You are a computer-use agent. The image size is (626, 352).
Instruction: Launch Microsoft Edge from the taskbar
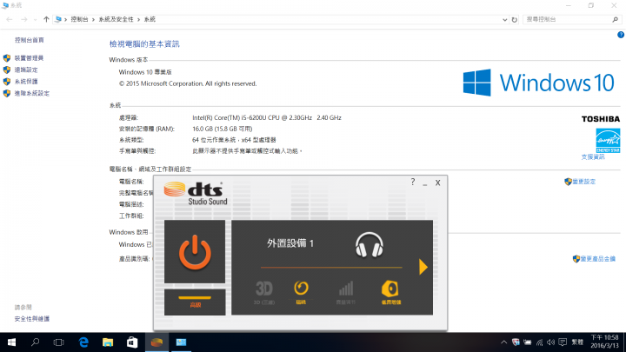pyautogui.click(x=83, y=342)
